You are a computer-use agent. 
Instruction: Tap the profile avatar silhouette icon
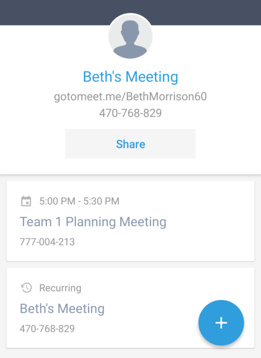click(130, 37)
